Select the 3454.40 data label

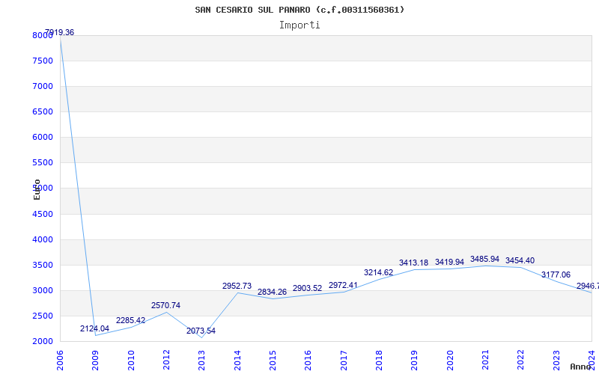pyautogui.click(x=520, y=260)
